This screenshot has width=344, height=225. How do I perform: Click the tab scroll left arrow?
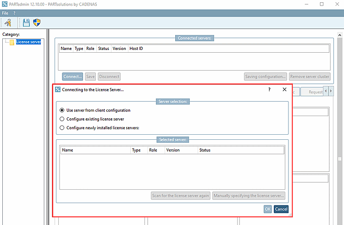pyautogui.click(x=326, y=91)
